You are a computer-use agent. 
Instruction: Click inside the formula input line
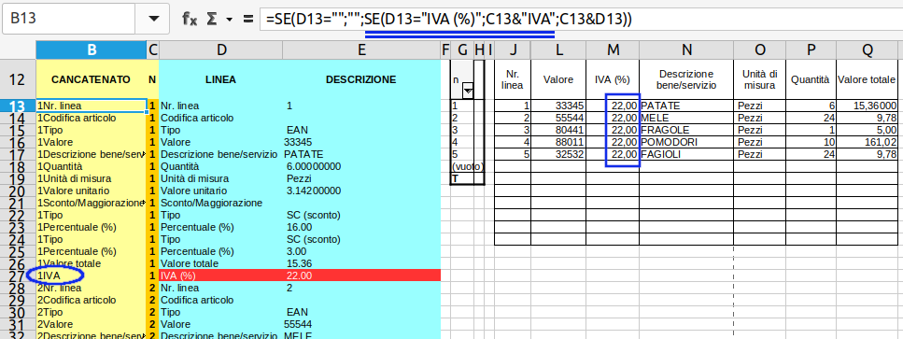pos(581,19)
